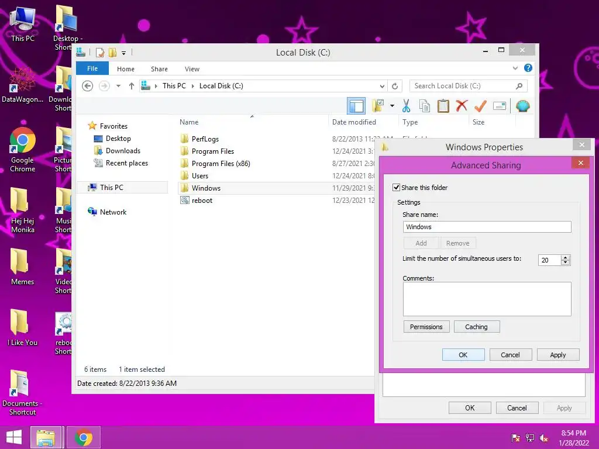Select the PerfLogs folder
The width and height of the screenshot is (599, 449).
(x=205, y=139)
